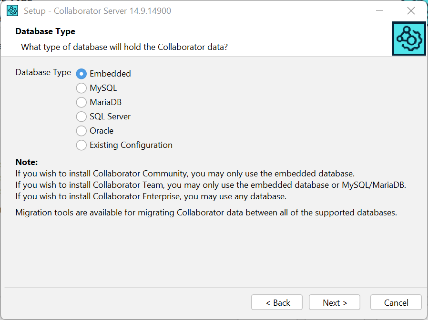Click the MariaDB label text
This screenshot has width=428, height=320.
point(106,102)
